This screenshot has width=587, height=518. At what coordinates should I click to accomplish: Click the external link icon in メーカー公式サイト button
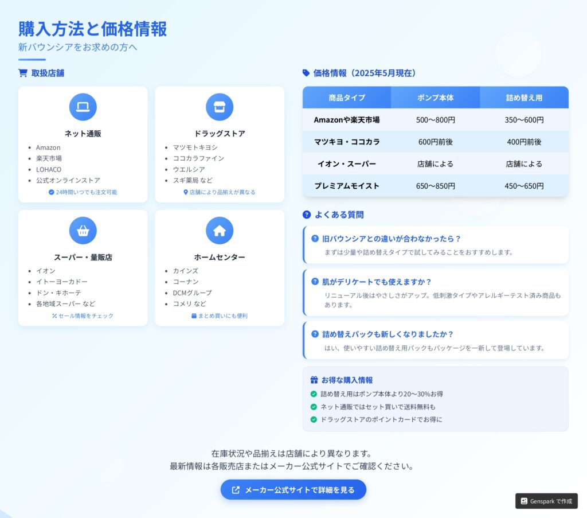click(236, 490)
